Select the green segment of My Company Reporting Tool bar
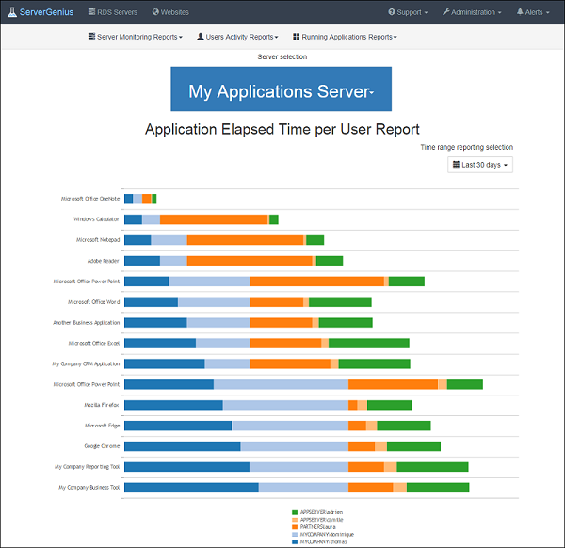565x548 pixels. pos(432,467)
